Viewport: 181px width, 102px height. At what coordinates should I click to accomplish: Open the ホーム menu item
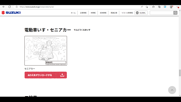tap(73, 13)
